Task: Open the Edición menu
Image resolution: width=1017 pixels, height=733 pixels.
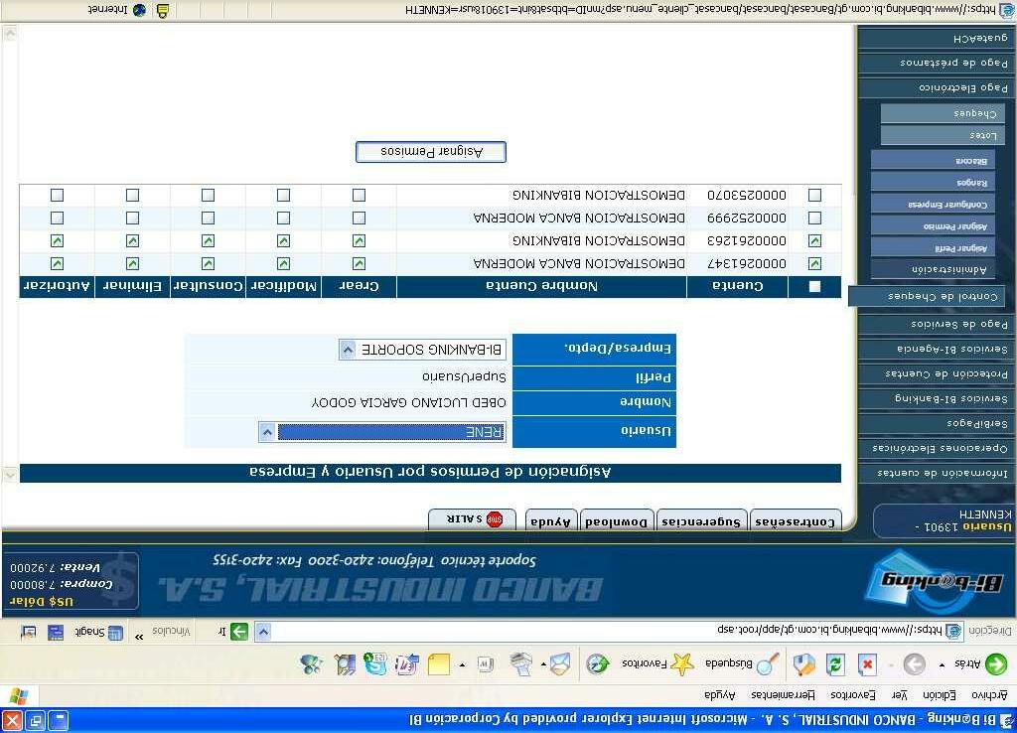Action: click(x=940, y=695)
